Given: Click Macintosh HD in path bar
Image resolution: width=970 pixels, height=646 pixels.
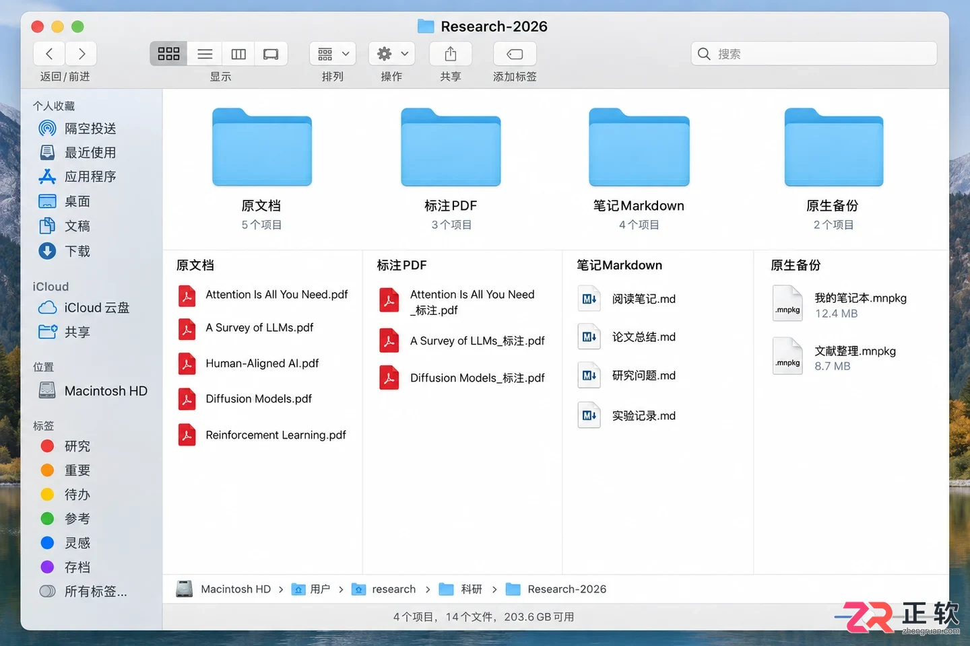Looking at the screenshot, I should tap(224, 589).
